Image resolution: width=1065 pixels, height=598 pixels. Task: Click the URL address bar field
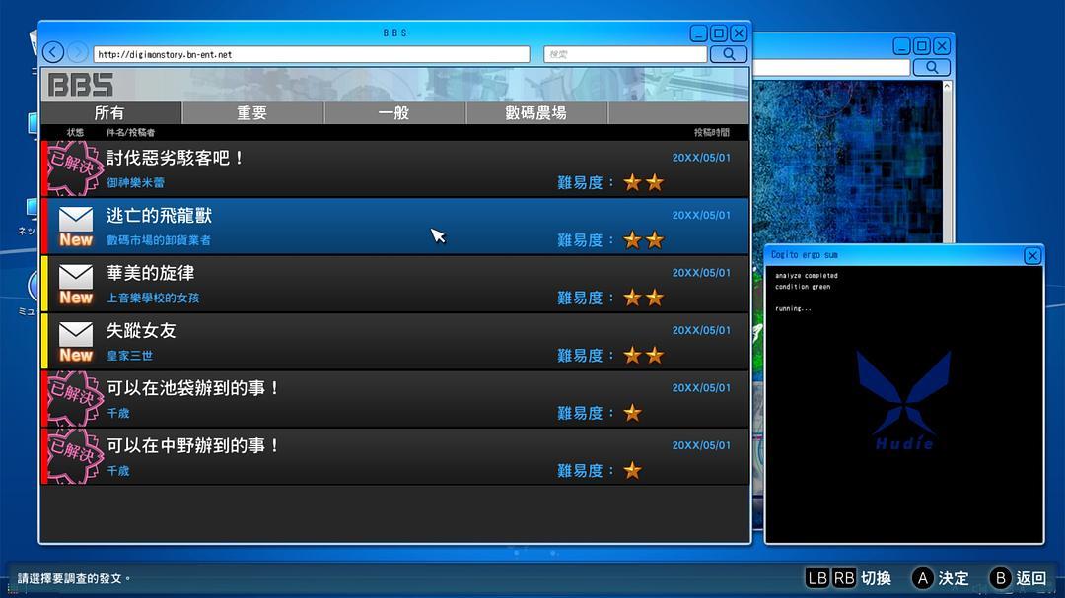(x=311, y=54)
